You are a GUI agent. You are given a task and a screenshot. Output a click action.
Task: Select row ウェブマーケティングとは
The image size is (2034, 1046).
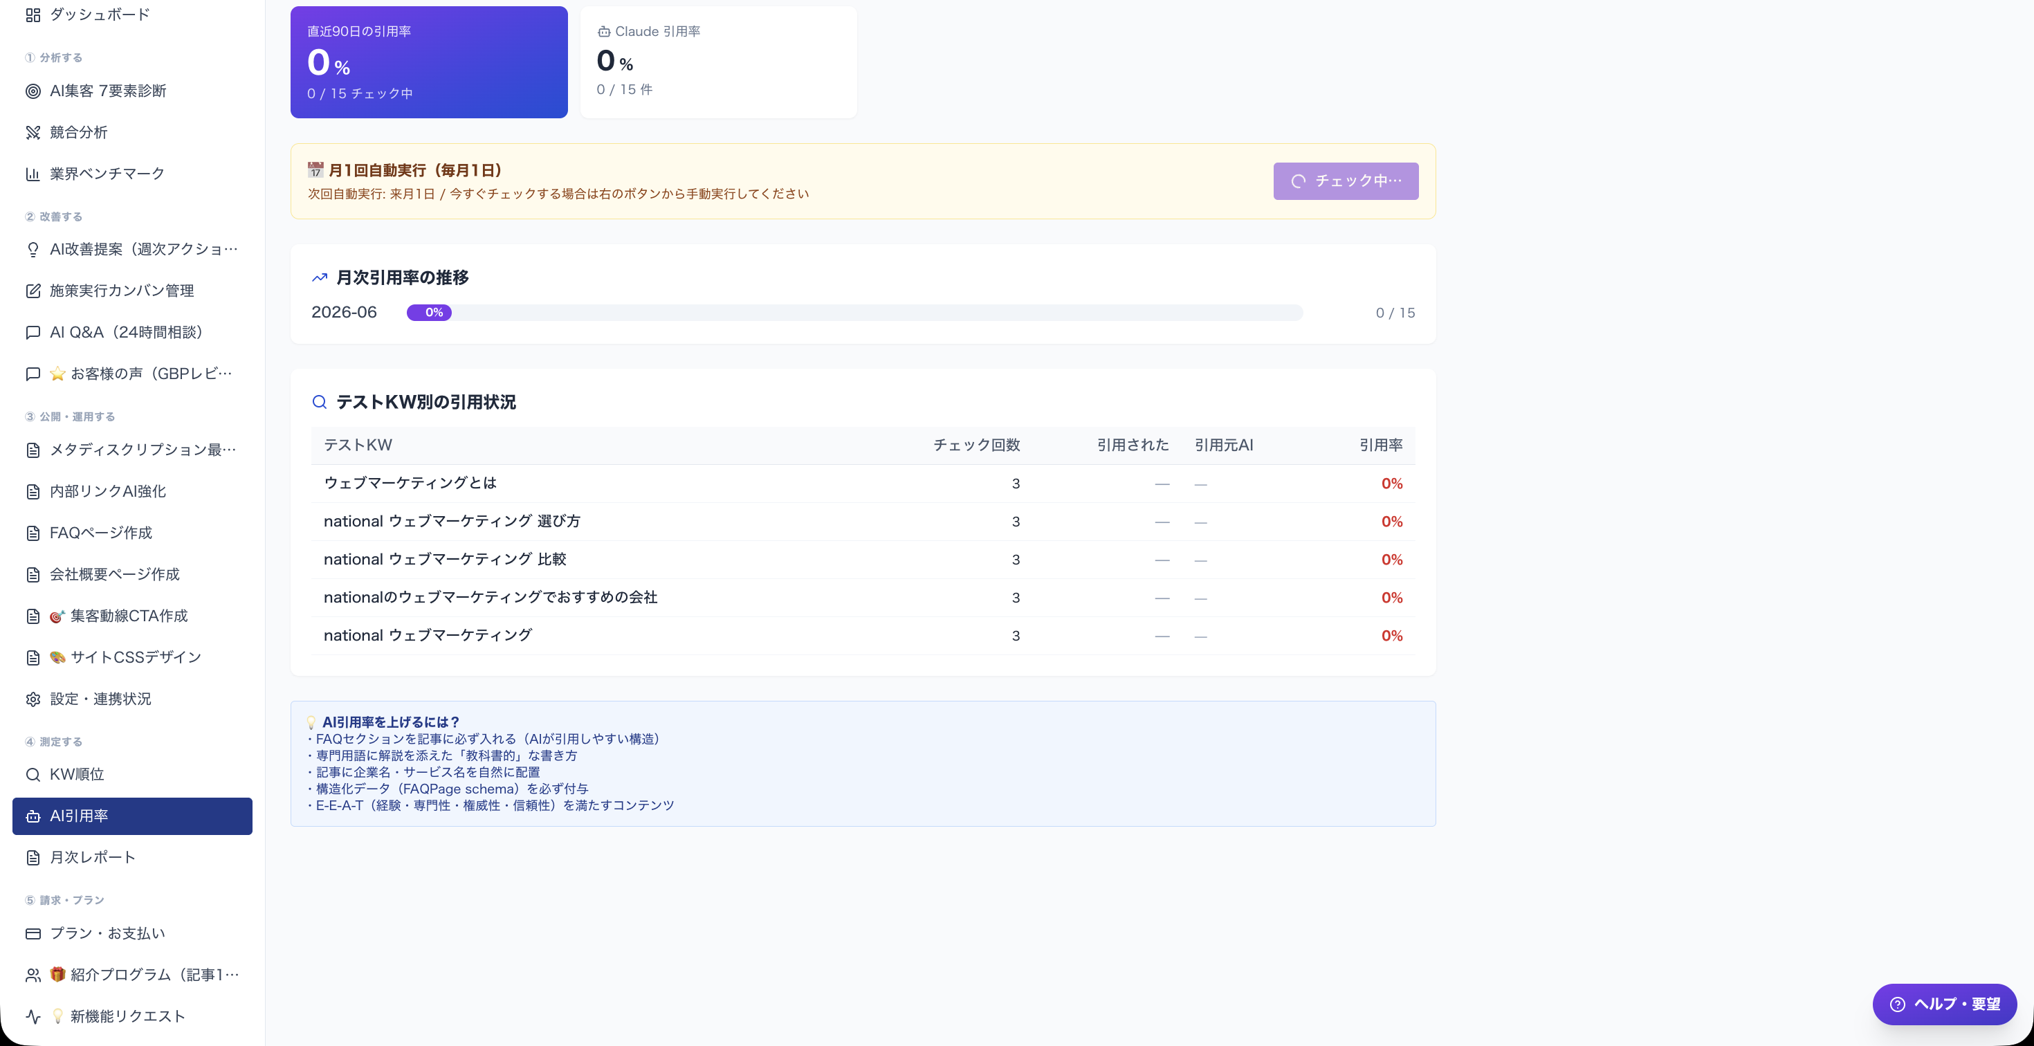862,484
